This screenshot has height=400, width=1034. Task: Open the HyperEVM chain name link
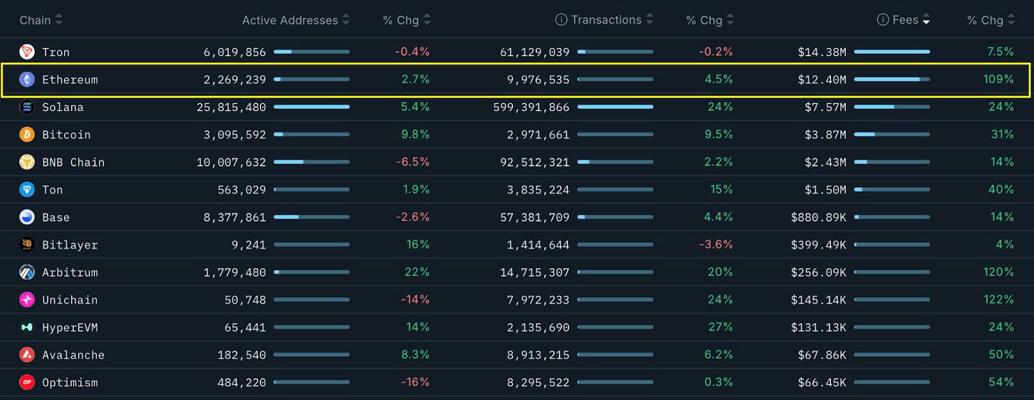[70, 328]
